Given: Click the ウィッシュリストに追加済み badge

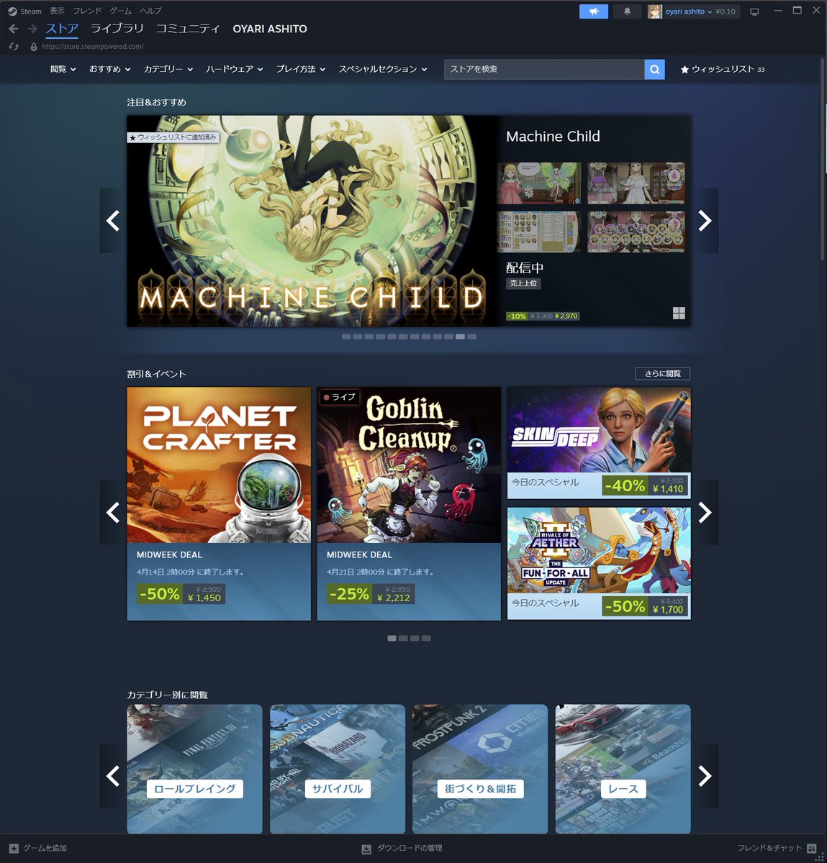Looking at the screenshot, I should click(x=173, y=137).
